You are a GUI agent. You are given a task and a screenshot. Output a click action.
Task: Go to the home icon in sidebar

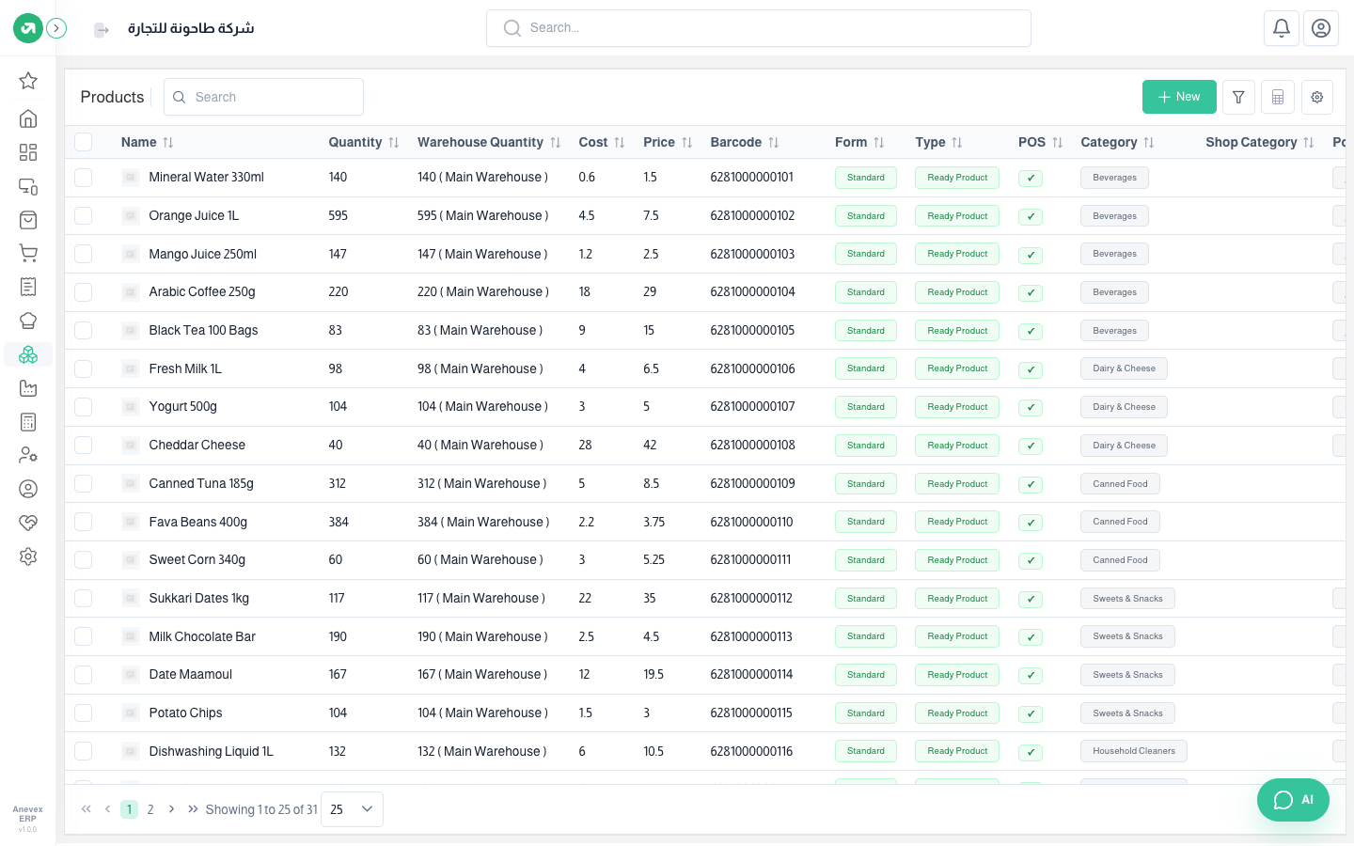(28, 118)
